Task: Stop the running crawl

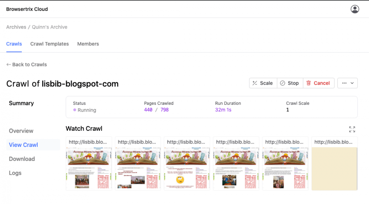Action: click(289, 83)
